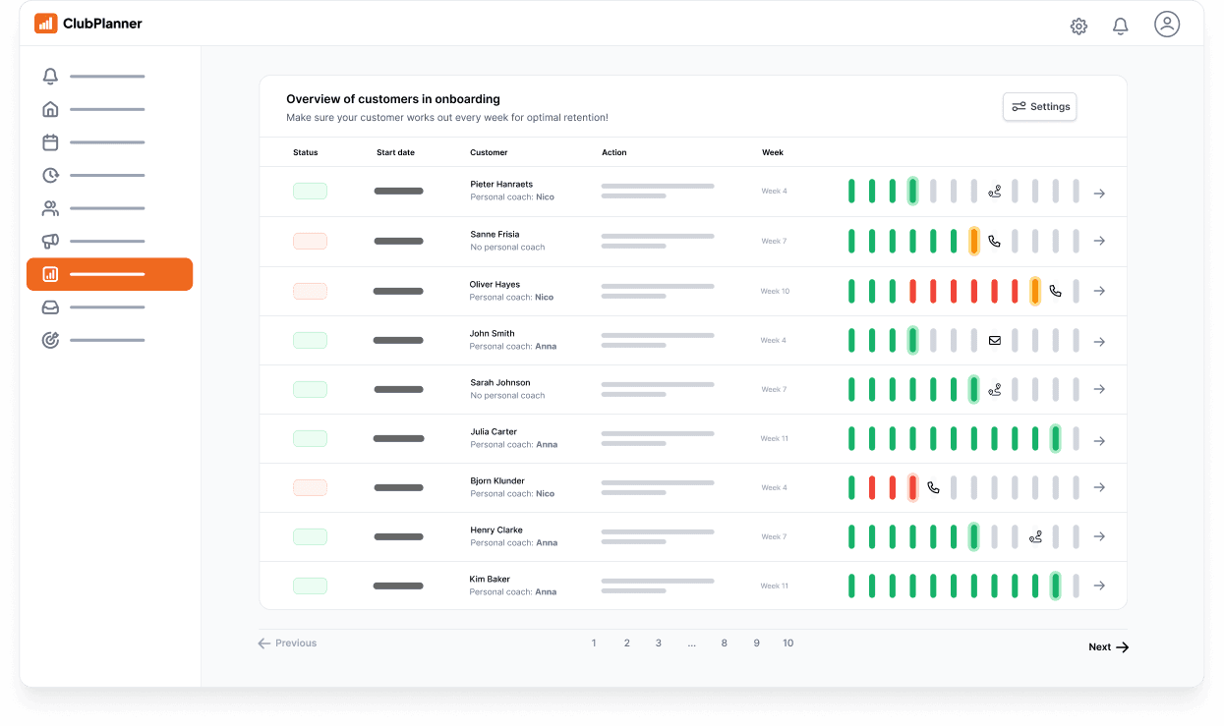Open the inbox tray icon in sidebar
Screen dimensions: 1224x726
tap(50, 307)
